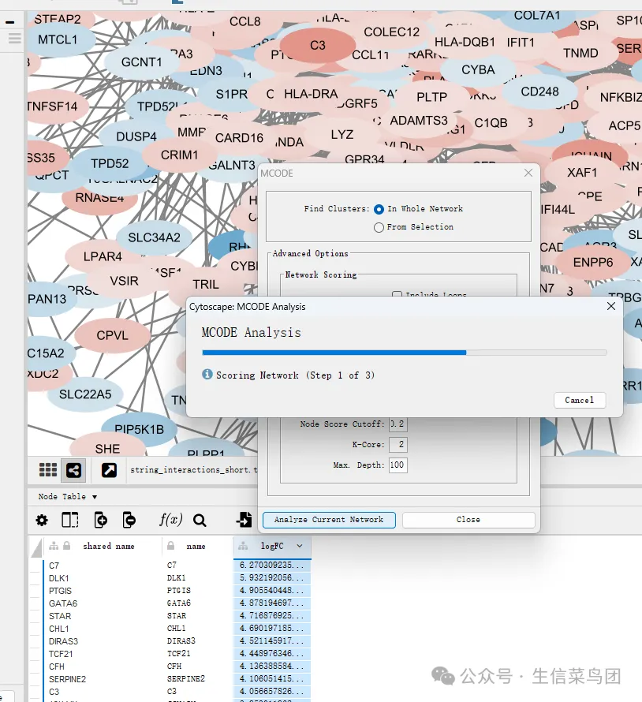642x702 pixels.
Task: Select the In Whole Network radio option
Action: (379, 209)
